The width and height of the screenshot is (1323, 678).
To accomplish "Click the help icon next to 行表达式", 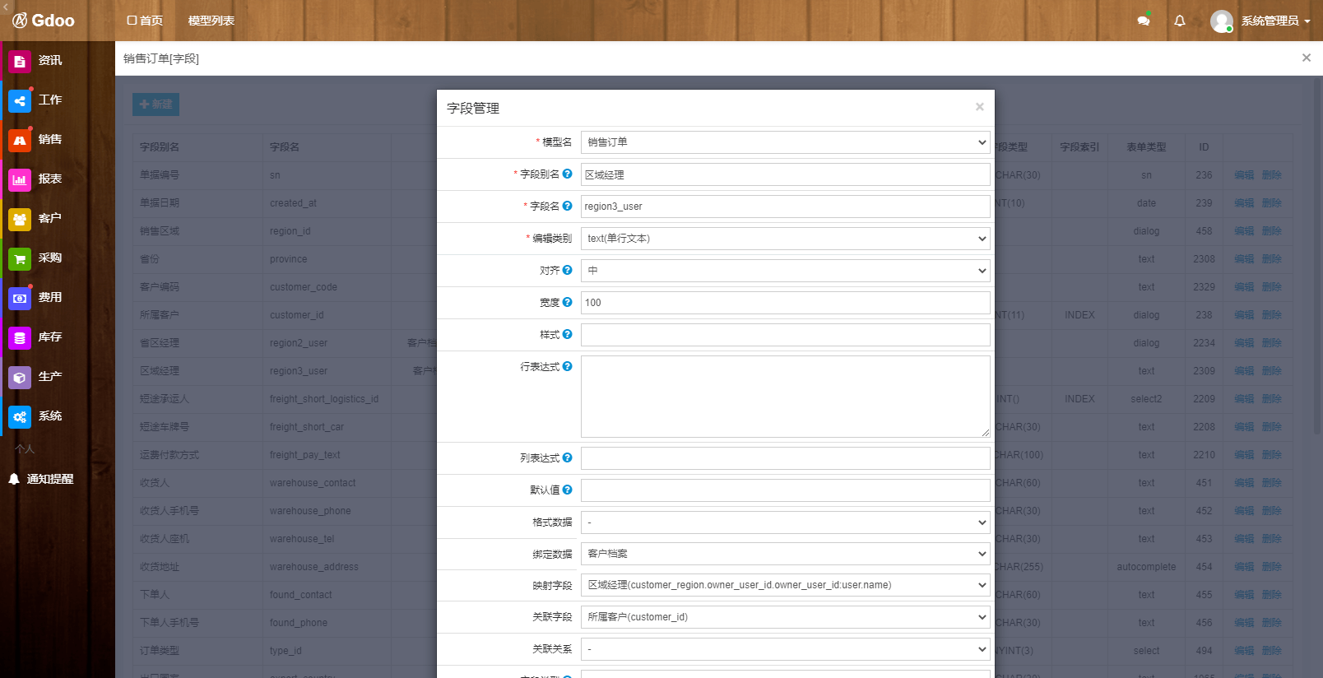I will pyautogui.click(x=567, y=366).
